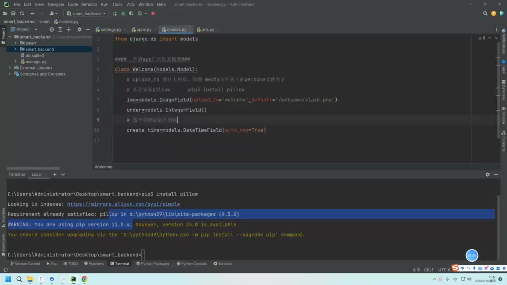Click the warnings count indicator showing 6

pos(482,38)
